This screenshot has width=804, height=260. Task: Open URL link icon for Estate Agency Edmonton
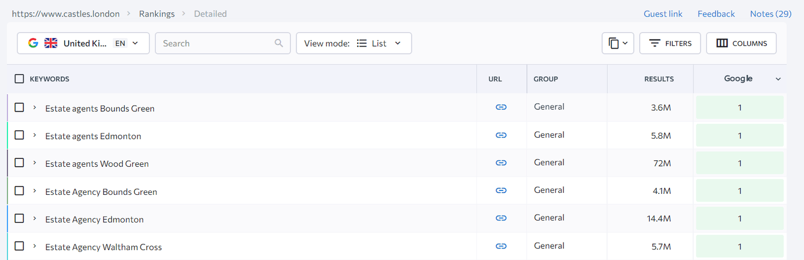coord(501,218)
